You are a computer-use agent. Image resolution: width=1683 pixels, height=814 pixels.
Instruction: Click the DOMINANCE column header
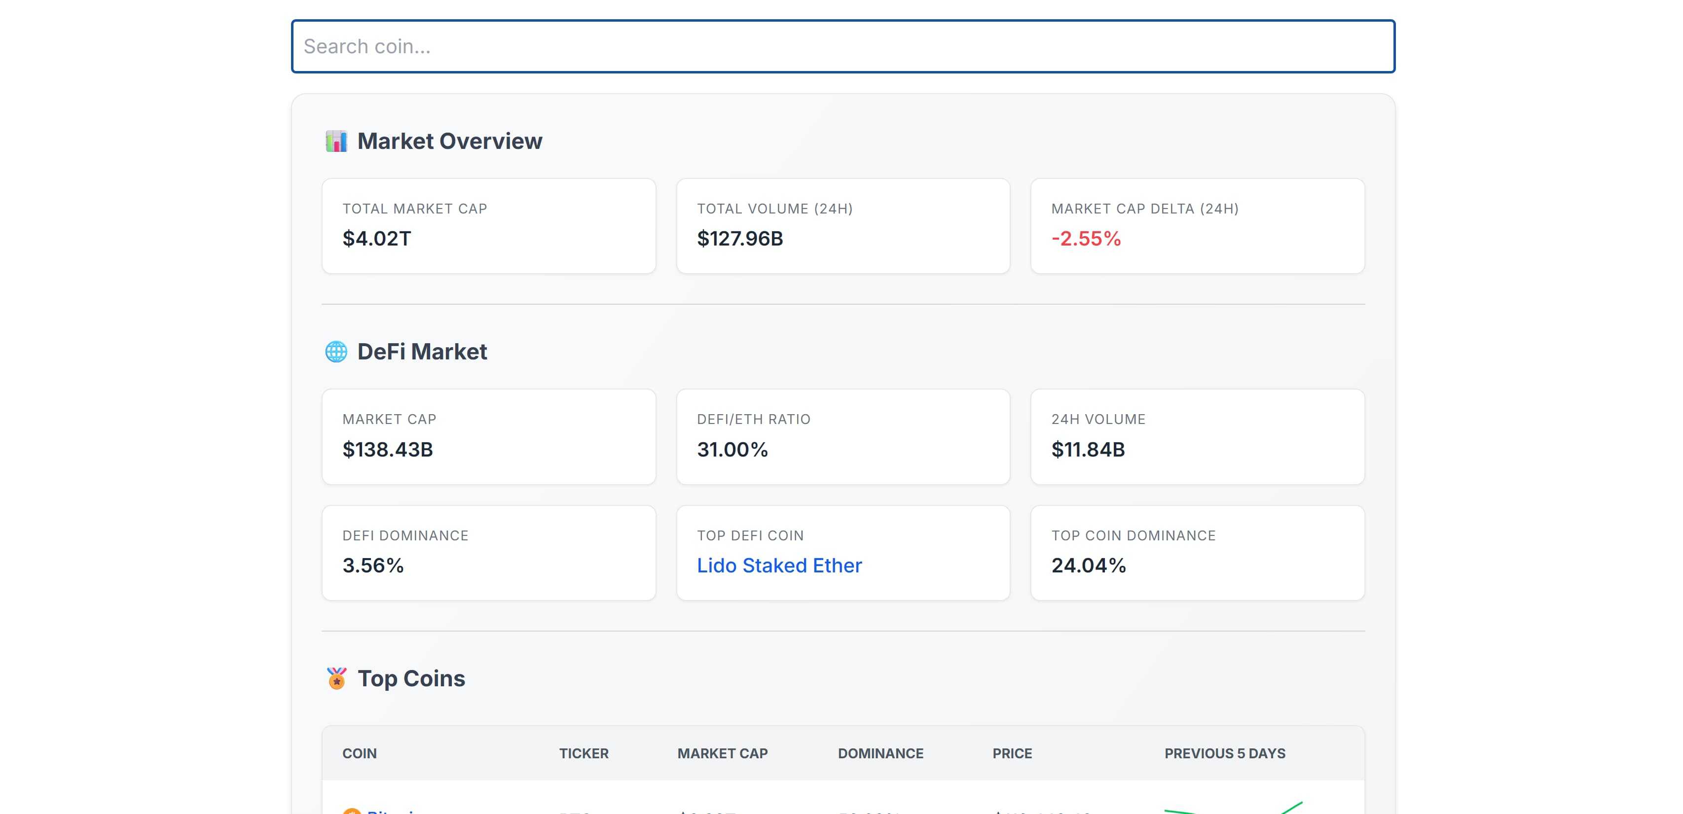(880, 753)
